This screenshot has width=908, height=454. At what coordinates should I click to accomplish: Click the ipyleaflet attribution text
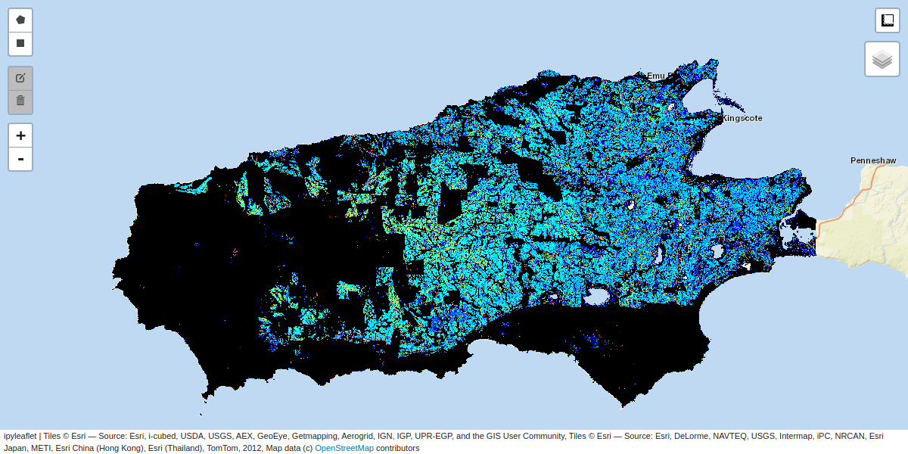pos(20,436)
